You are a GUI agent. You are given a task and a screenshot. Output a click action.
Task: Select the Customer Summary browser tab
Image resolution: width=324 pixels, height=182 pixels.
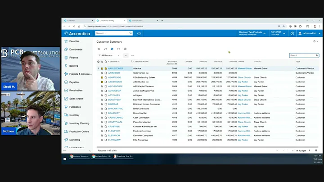point(111,21)
